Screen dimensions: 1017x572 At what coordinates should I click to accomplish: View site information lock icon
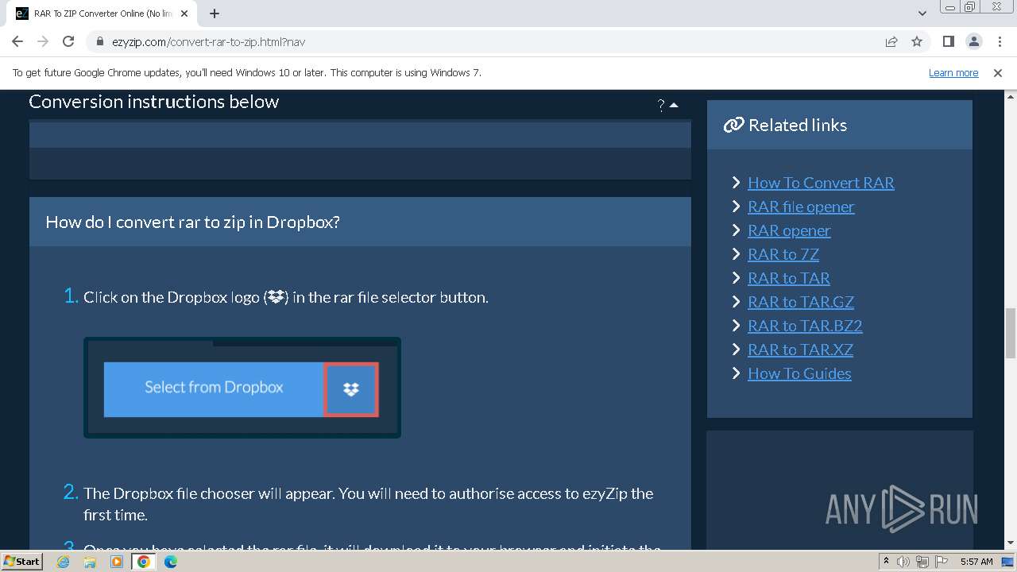[x=100, y=41]
